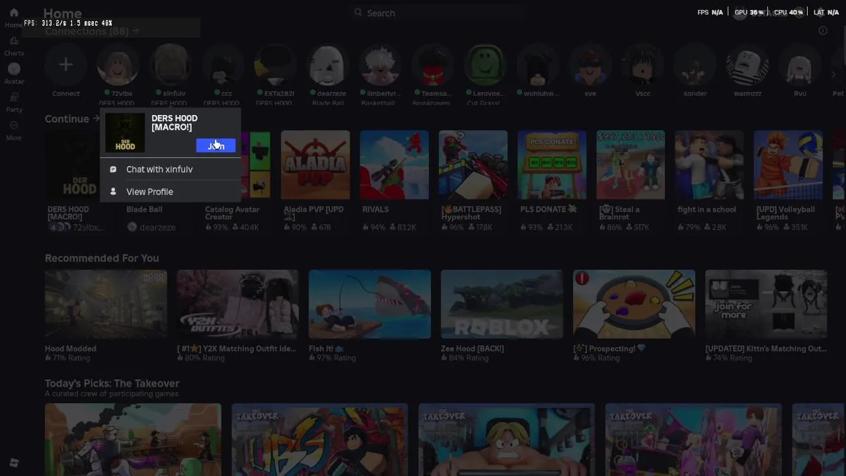Viewport: 846px width, 476px height.
Task: Open Prospecting! recommended game
Action: (634, 304)
